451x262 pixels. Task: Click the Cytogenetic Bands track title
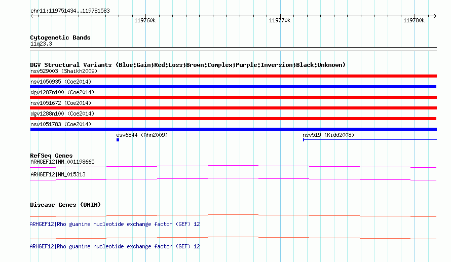(x=60, y=38)
